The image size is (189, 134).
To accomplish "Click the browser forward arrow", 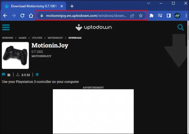I will pos(14,16).
